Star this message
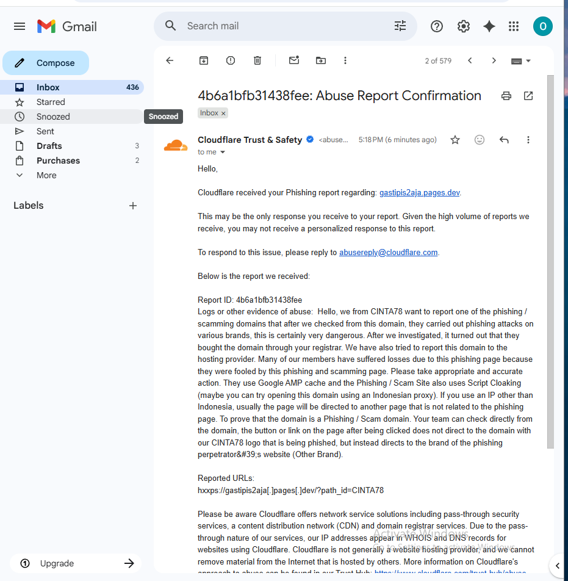Screen dimensions: 568x581 455,140
